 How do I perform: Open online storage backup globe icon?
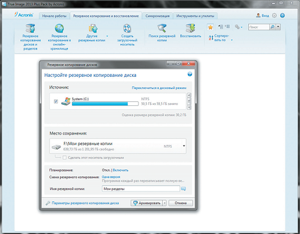coord(59,29)
